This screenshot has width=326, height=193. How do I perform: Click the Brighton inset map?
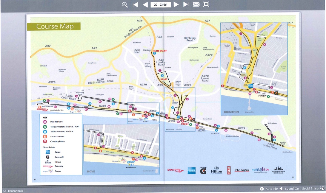click(x=254, y=69)
